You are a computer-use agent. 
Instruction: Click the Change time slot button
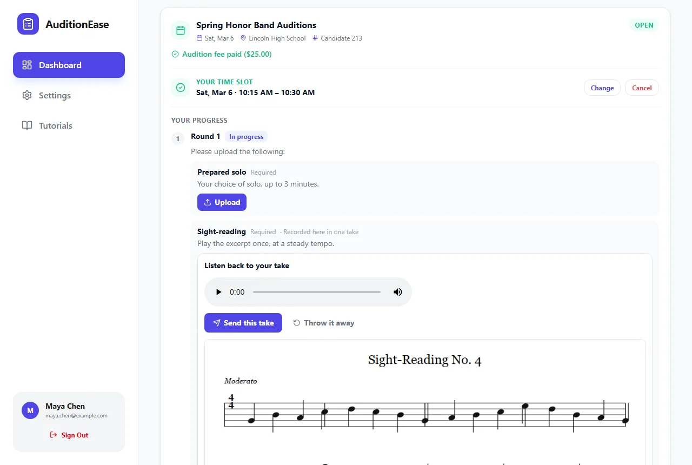coord(602,88)
